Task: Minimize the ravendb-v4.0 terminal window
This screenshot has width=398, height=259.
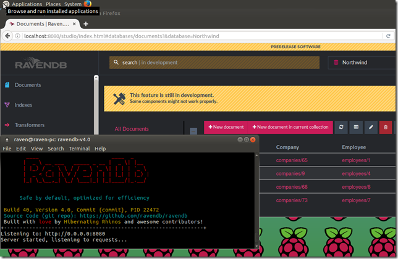Action: pos(240,139)
